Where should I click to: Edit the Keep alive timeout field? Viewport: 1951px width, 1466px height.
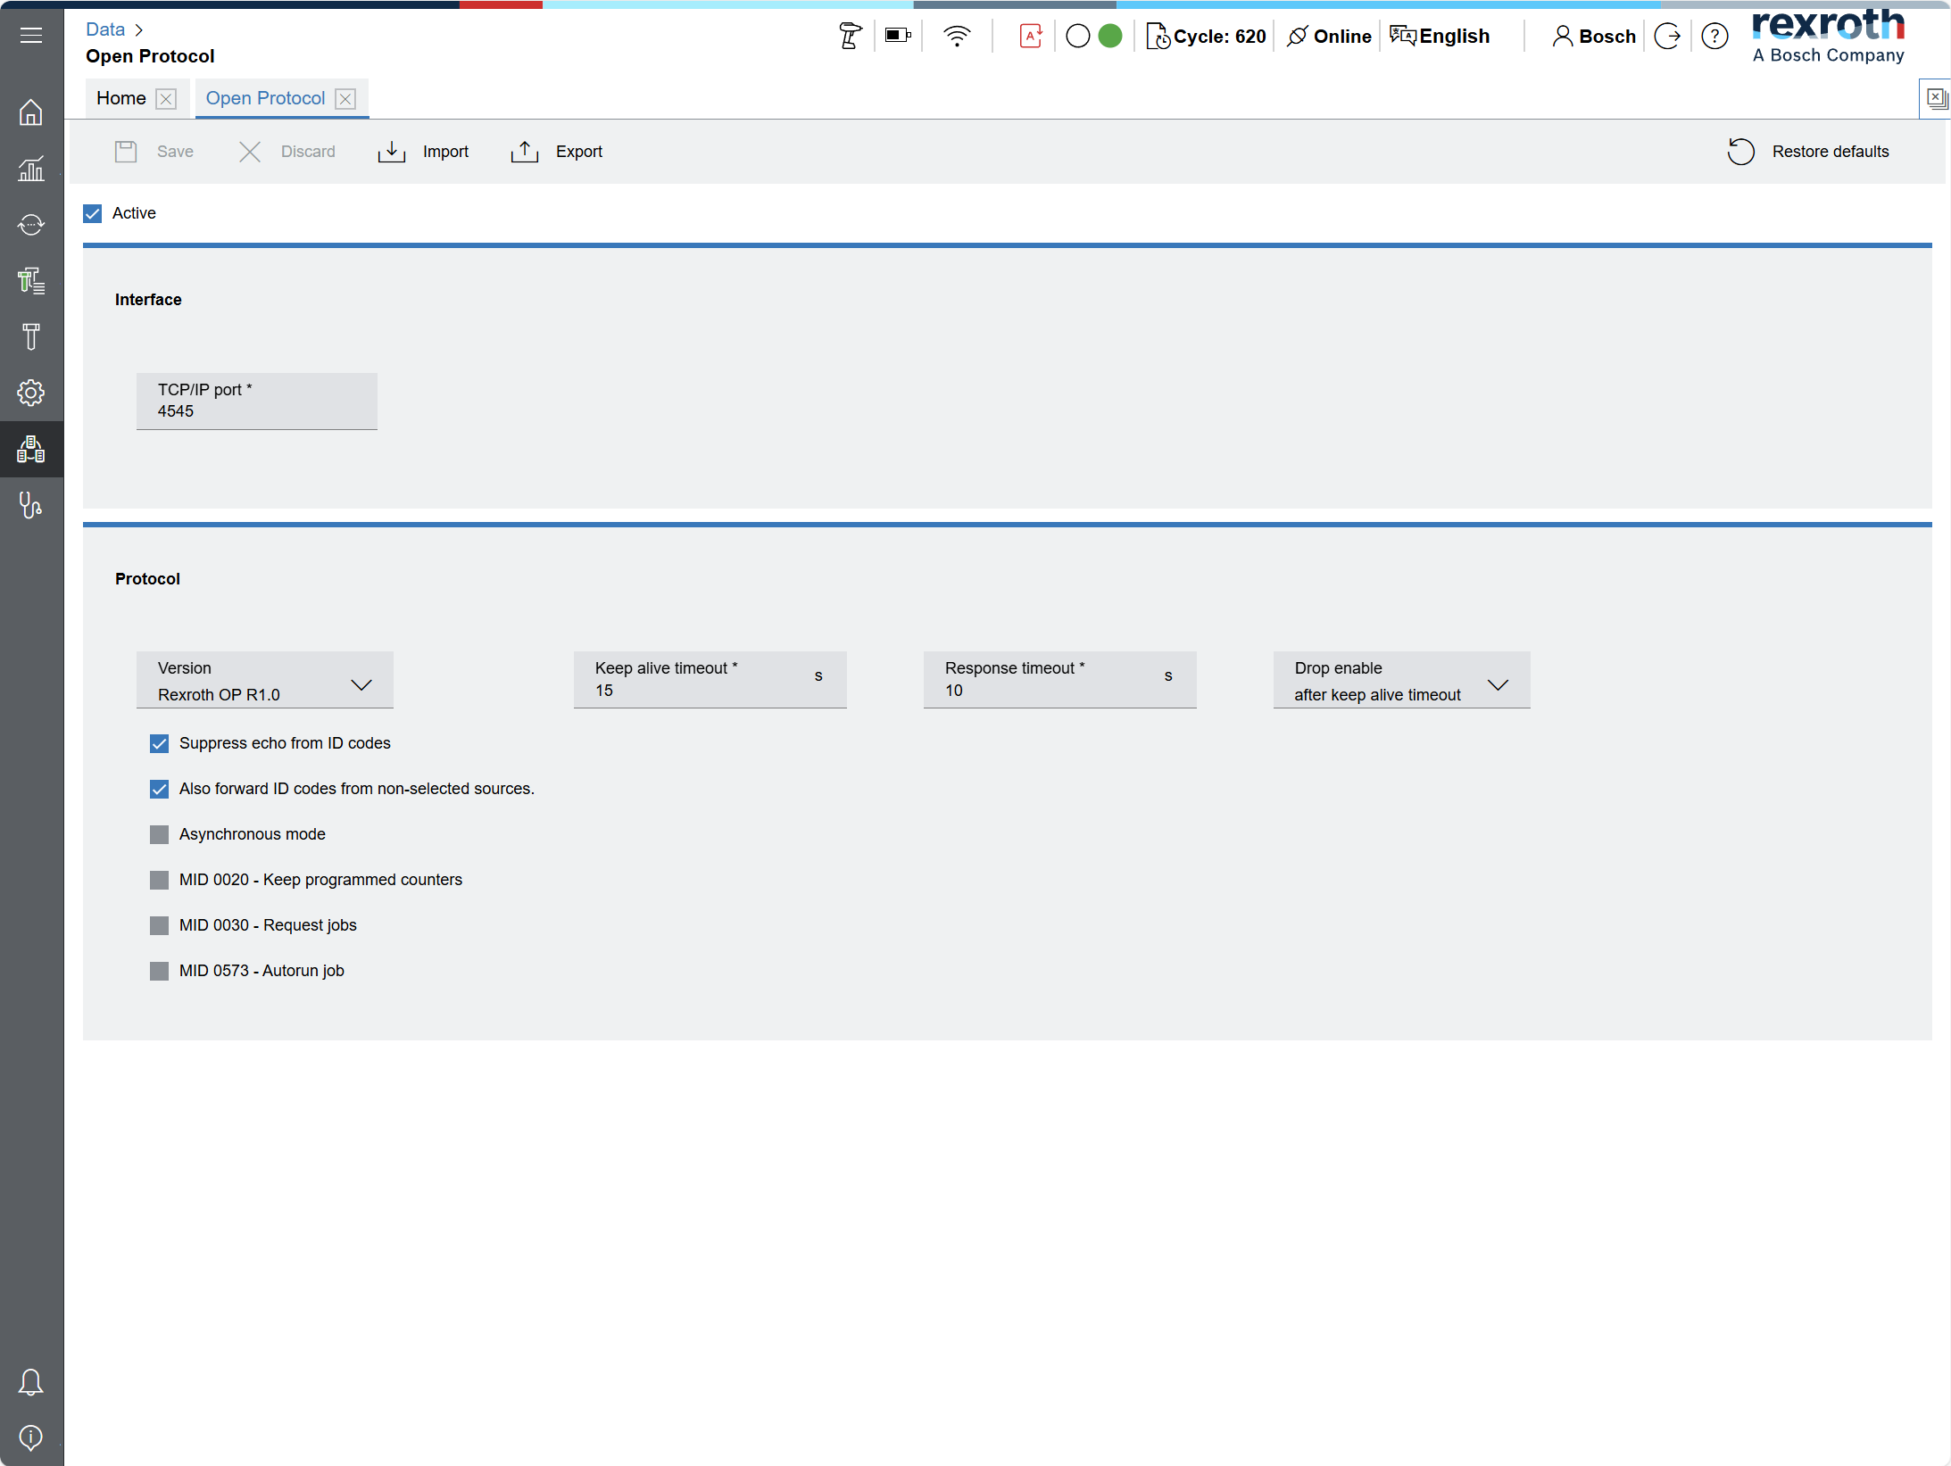710,680
